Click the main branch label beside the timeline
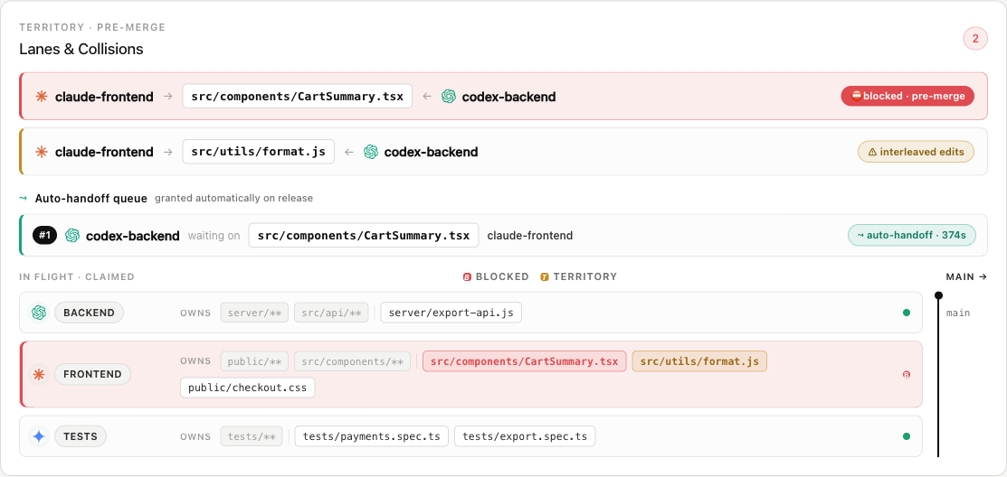The height and width of the screenshot is (477, 1007). coord(957,313)
